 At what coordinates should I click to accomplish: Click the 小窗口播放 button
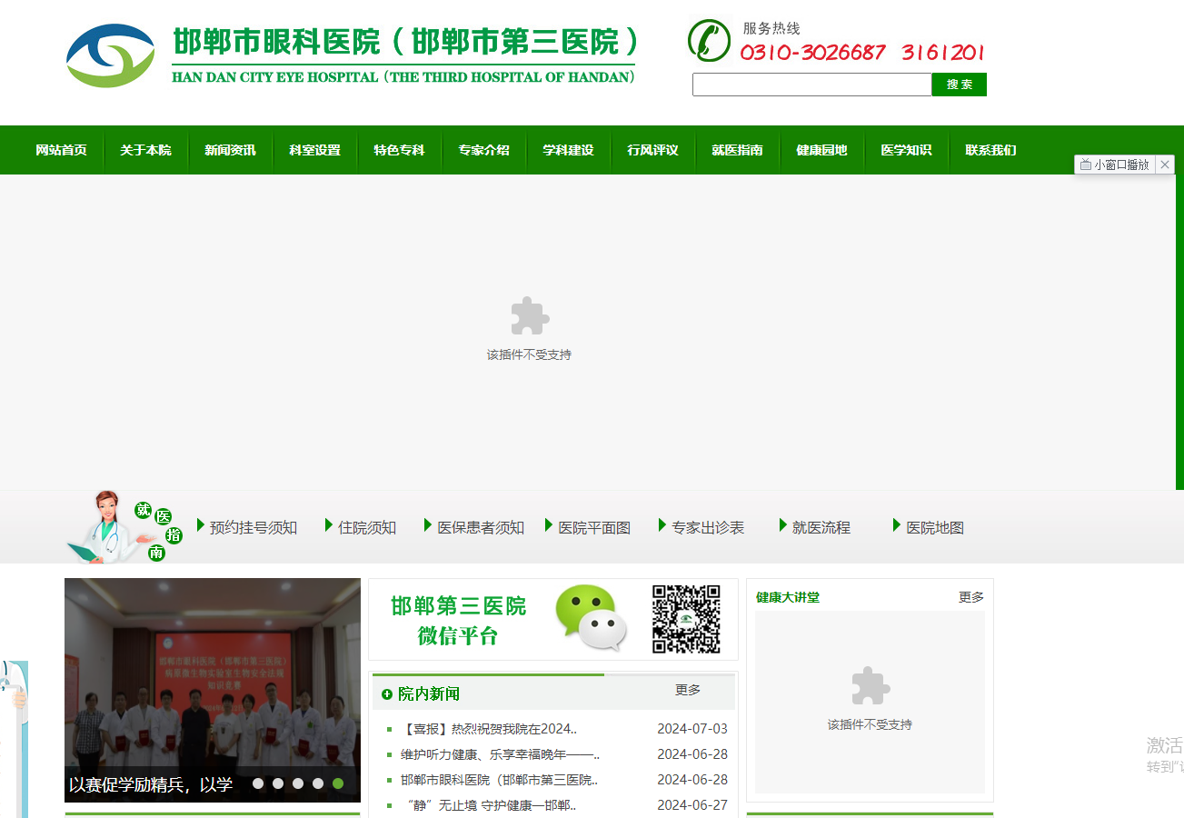[1115, 165]
